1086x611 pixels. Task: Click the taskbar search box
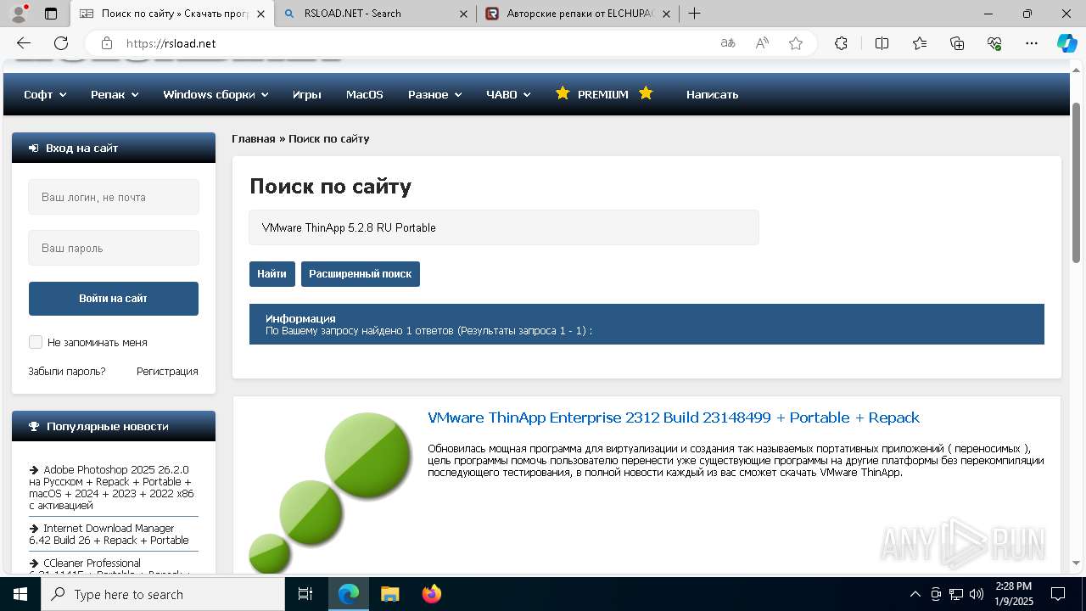point(163,594)
